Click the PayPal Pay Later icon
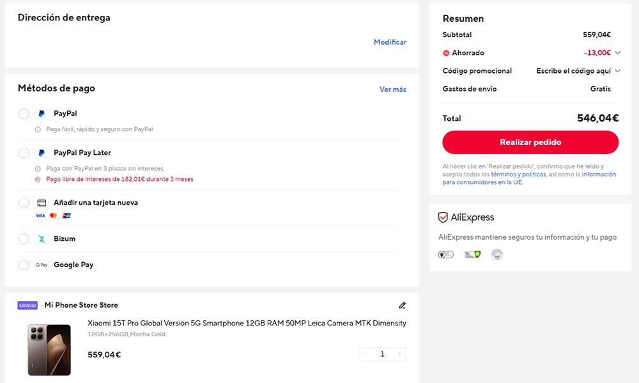The image size is (639, 383). pos(41,153)
